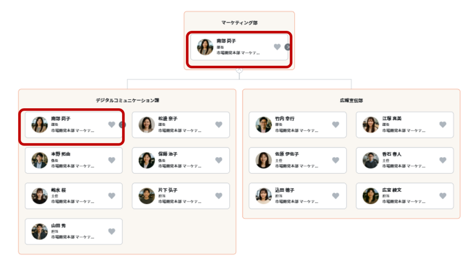Click the heart on 本野 拓由's card

pyautogui.click(x=112, y=160)
